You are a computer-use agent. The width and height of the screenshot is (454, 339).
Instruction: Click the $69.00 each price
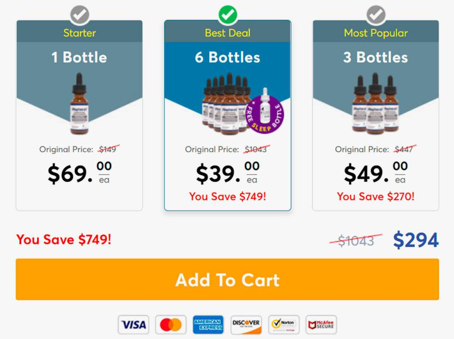pos(79,173)
